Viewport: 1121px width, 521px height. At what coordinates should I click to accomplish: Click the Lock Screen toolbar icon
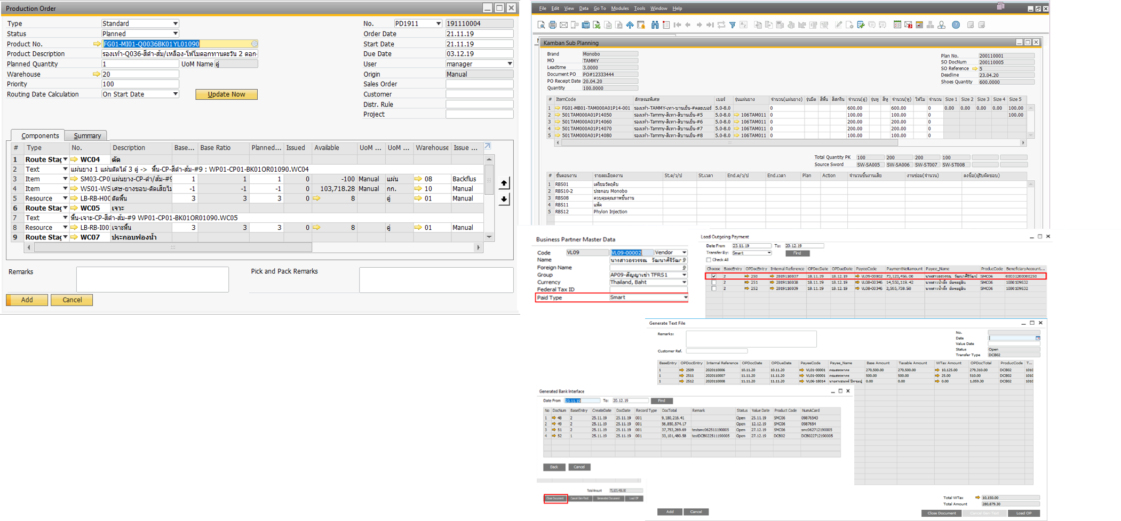(x=640, y=25)
